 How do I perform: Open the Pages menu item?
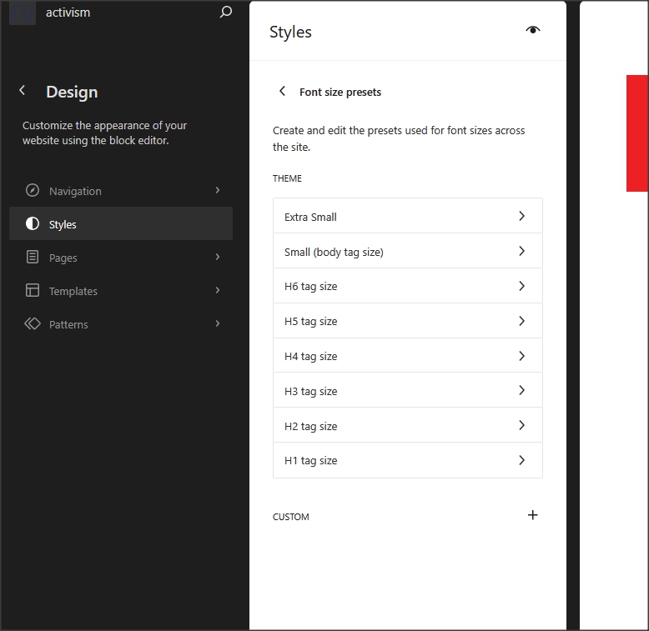[x=63, y=258]
